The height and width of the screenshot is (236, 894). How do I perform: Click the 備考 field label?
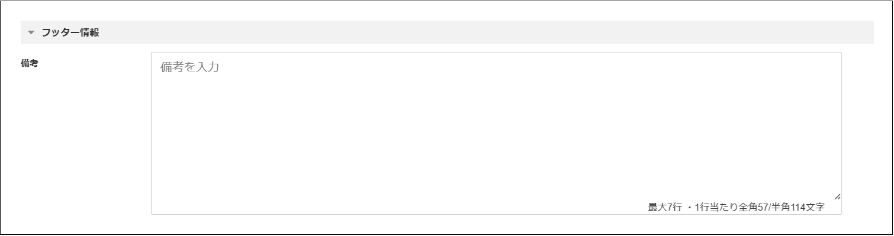coord(30,64)
